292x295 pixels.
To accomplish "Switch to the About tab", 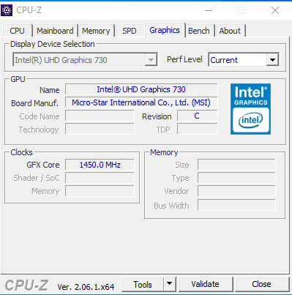I will click(x=230, y=31).
